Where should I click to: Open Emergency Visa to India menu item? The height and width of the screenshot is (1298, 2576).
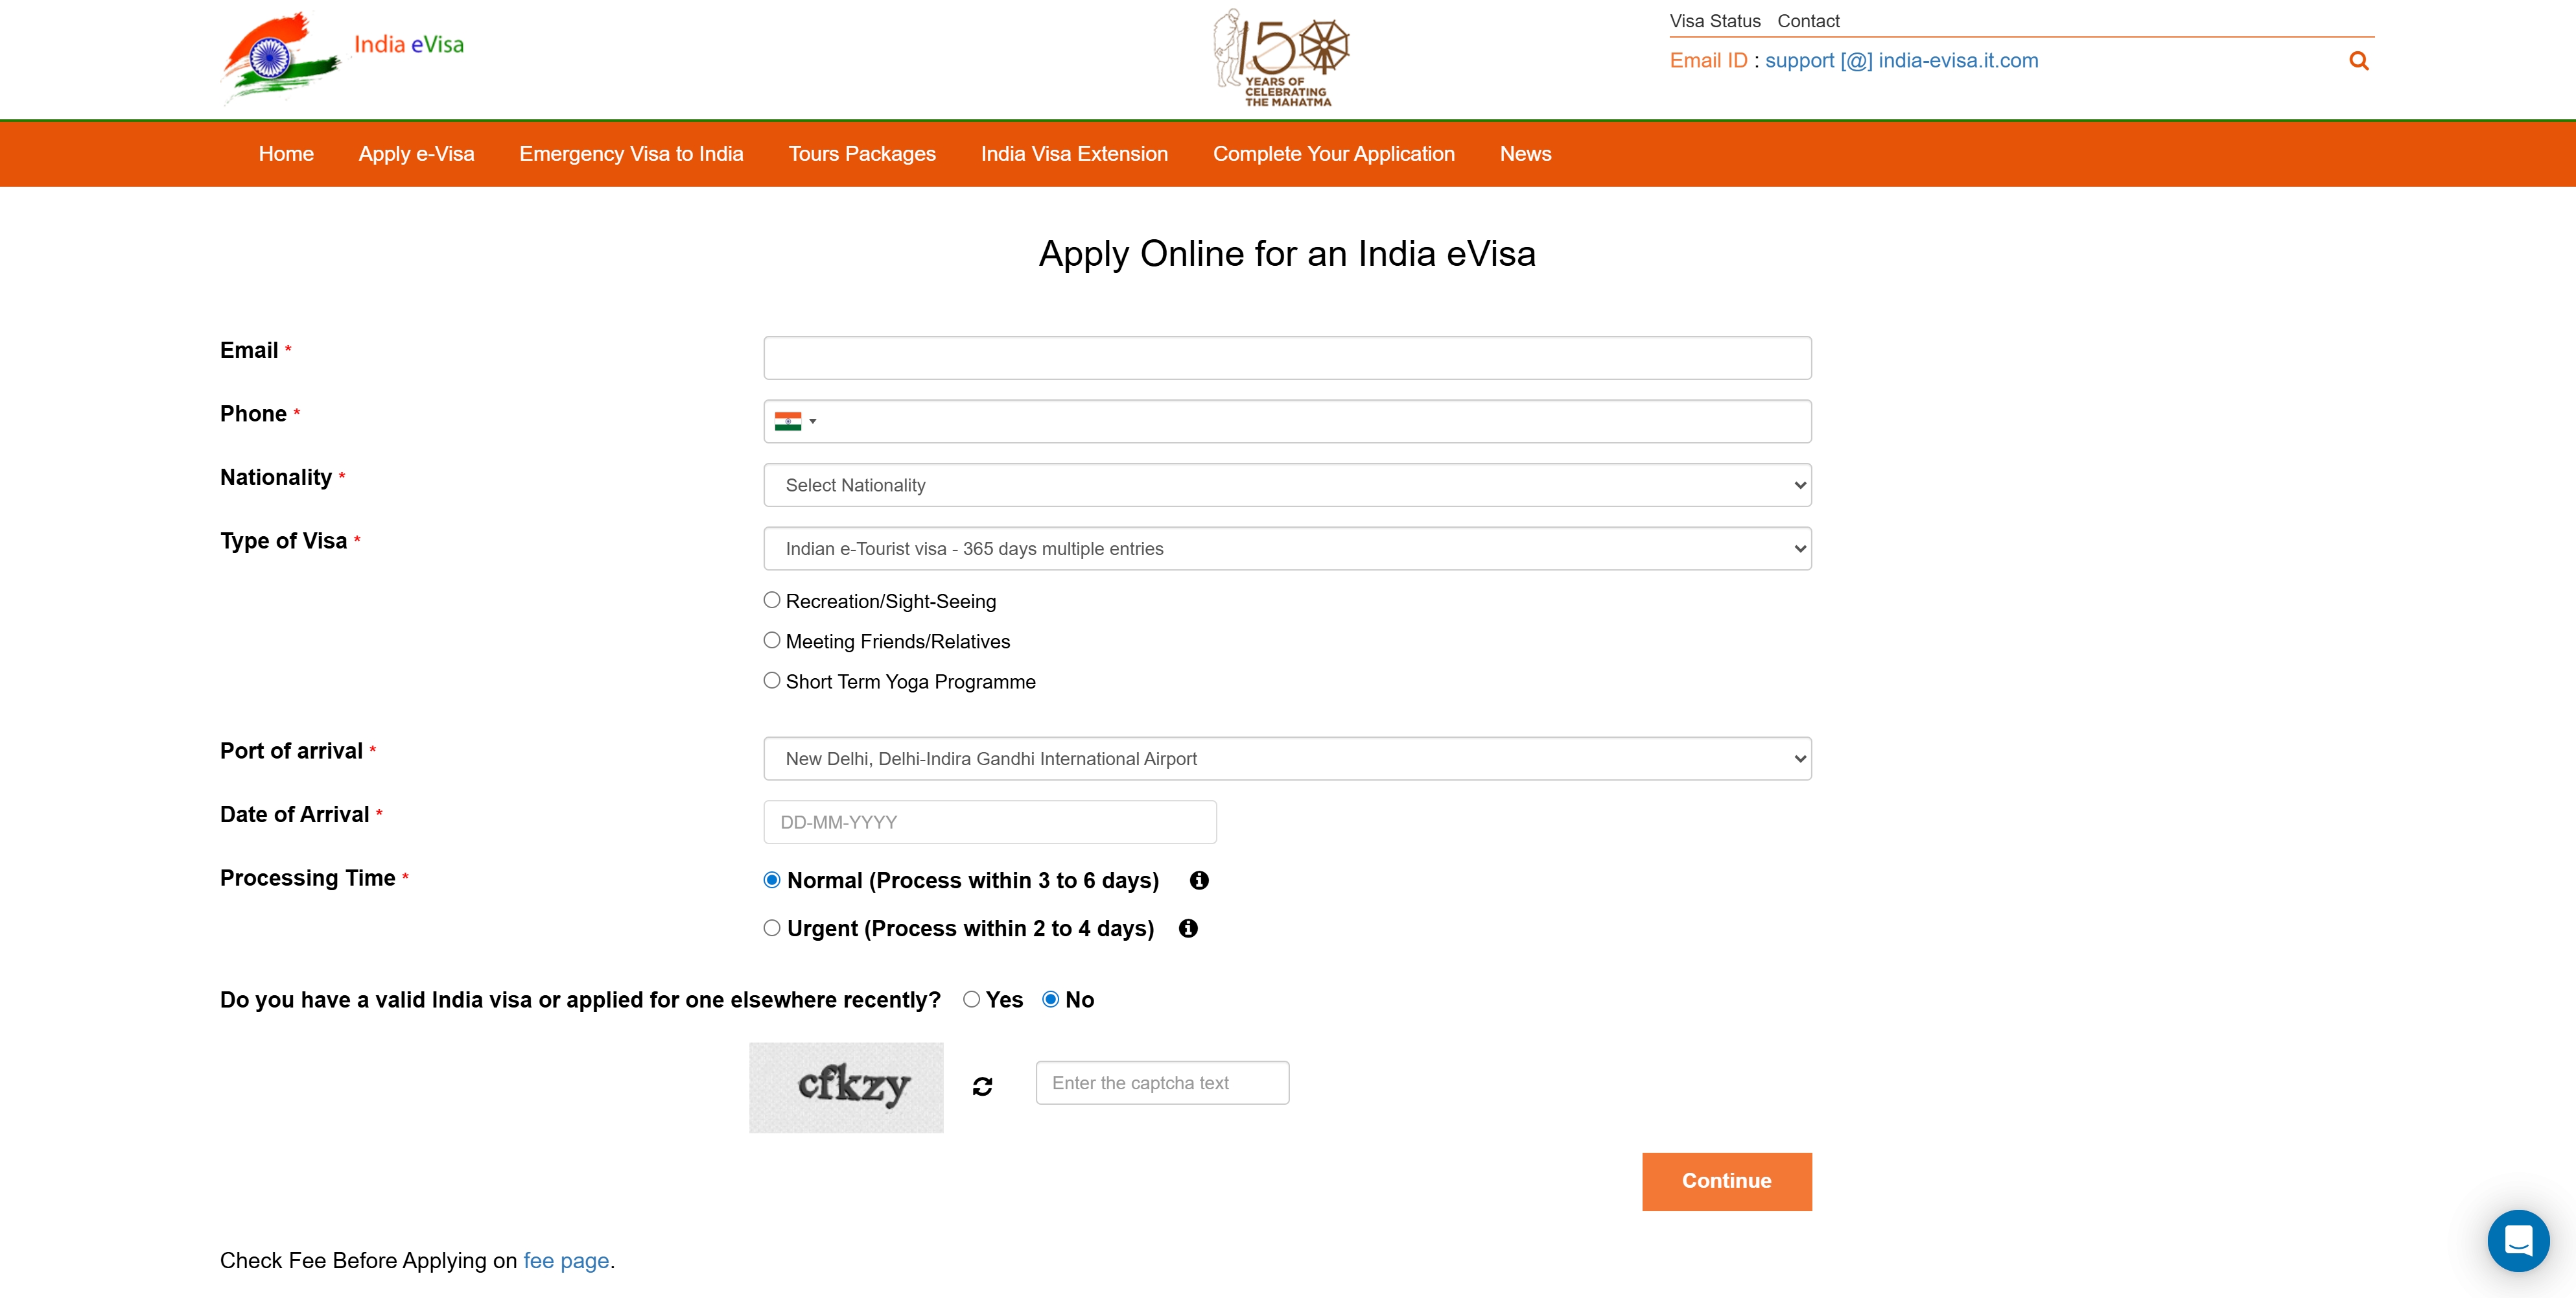(x=631, y=154)
